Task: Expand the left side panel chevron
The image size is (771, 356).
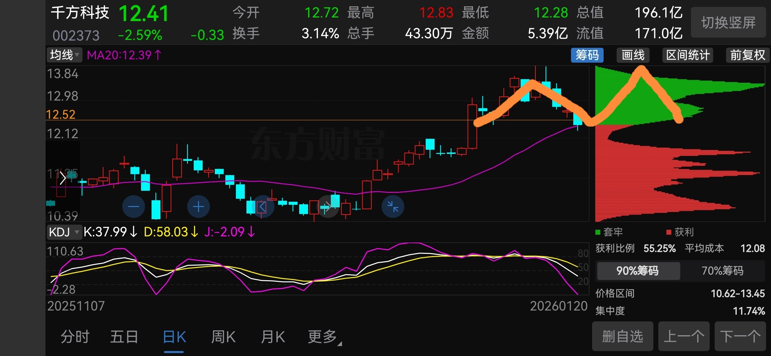Action: (x=63, y=178)
